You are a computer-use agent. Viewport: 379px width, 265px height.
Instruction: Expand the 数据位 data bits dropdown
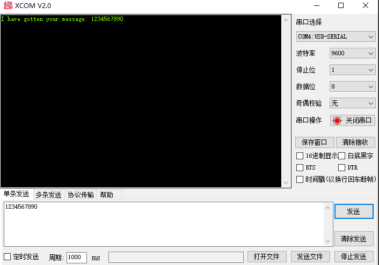coord(352,87)
